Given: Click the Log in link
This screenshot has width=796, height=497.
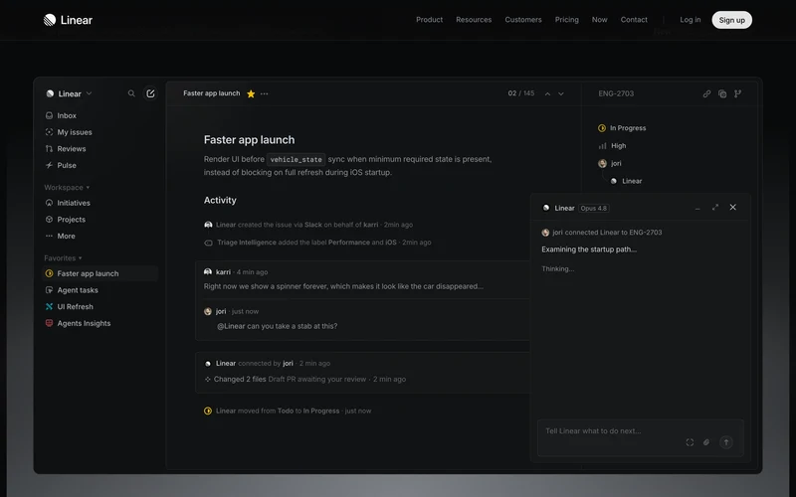Looking at the screenshot, I should point(691,20).
